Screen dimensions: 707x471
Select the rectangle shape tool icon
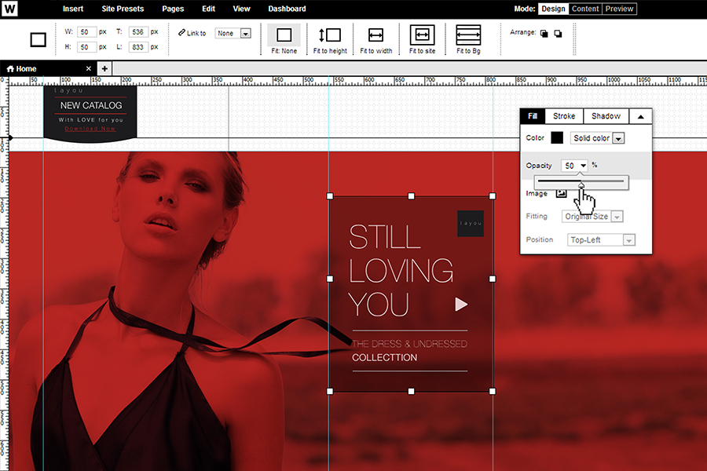click(x=38, y=39)
